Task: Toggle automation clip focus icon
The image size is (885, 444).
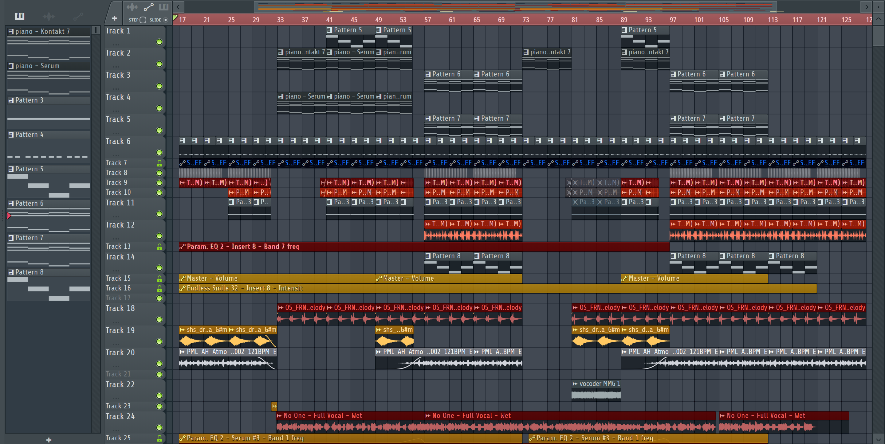Action: pyautogui.click(x=148, y=7)
